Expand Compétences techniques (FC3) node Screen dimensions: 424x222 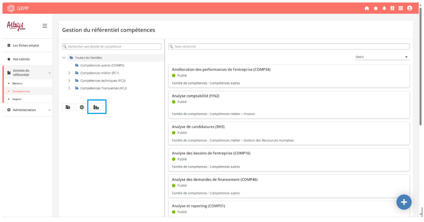click(x=69, y=81)
